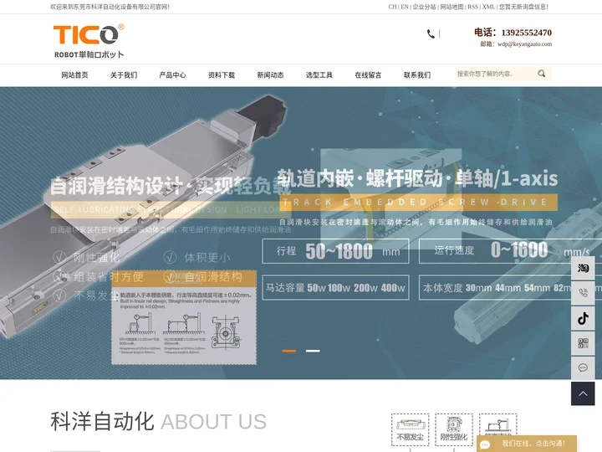Open the Taobao shop sidebar icon
This screenshot has width=602, height=452.
click(x=583, y=268)
